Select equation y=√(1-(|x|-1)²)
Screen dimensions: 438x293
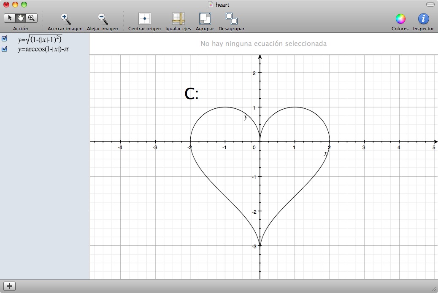[40, 39]
